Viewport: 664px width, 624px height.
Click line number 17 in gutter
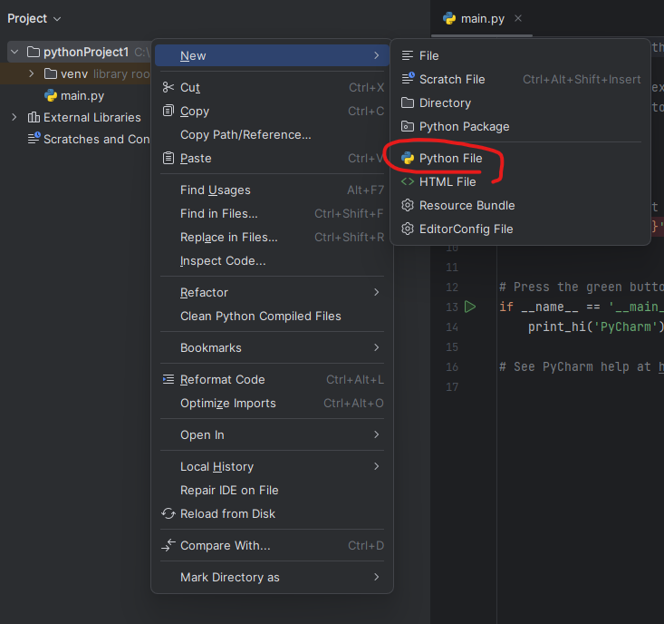coord(452,386)
